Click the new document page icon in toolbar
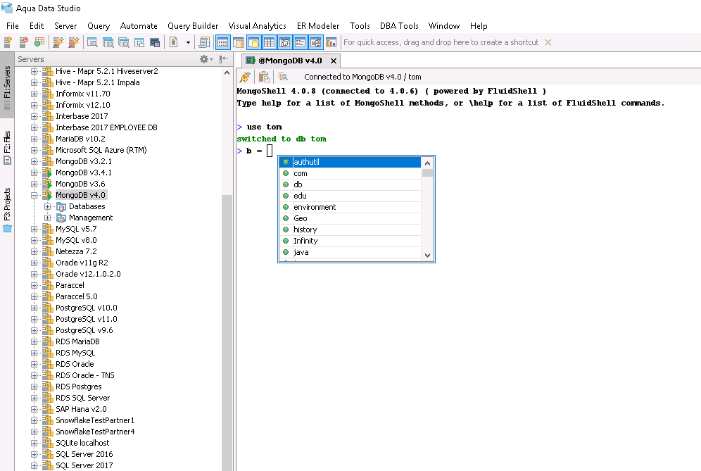 (174, 42)
